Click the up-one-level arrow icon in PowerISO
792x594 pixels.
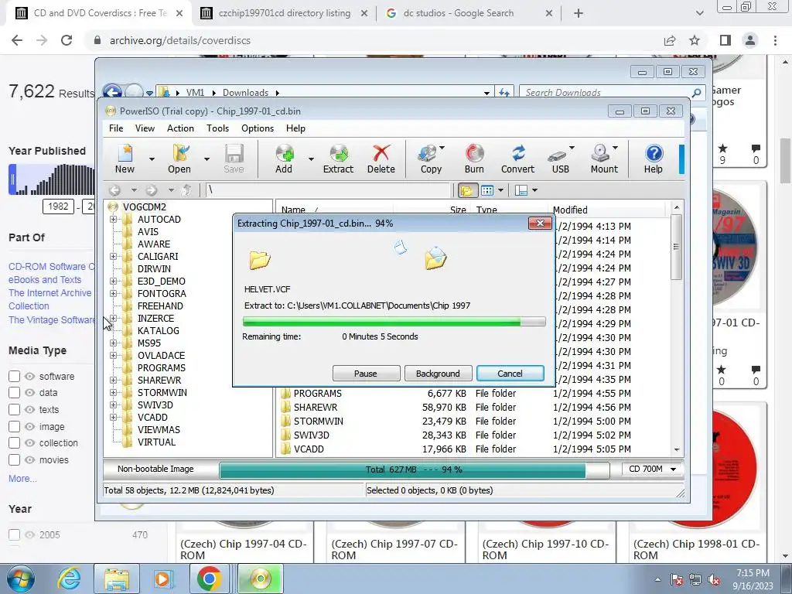(x=187, y=190)
